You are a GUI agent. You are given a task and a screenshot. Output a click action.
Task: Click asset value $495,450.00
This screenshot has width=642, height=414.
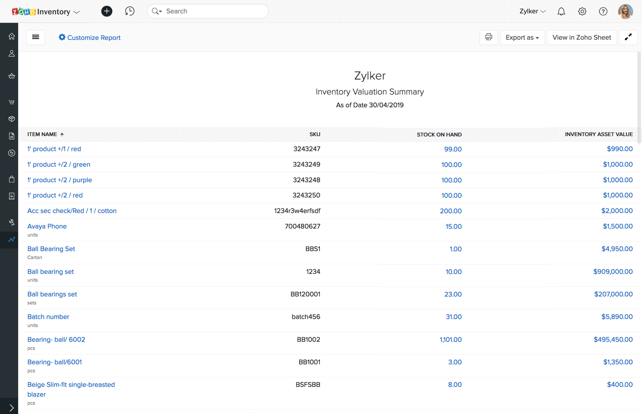tap(613, 340)
